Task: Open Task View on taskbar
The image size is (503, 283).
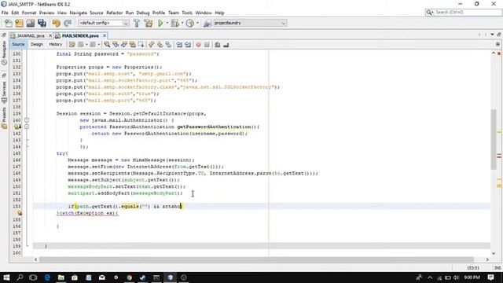Action: tap(33, 277)
